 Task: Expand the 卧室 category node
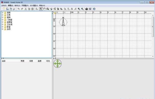(x=3, y=27)
